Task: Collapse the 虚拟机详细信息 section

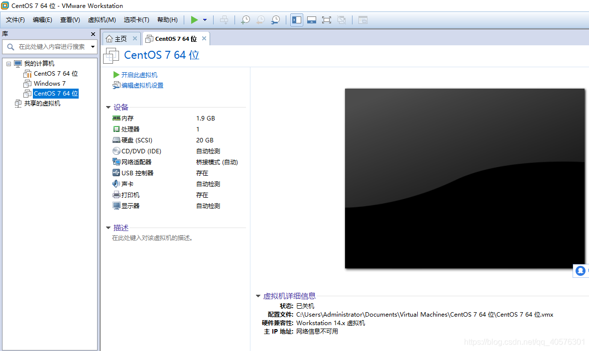Action: tap(258, 296)
